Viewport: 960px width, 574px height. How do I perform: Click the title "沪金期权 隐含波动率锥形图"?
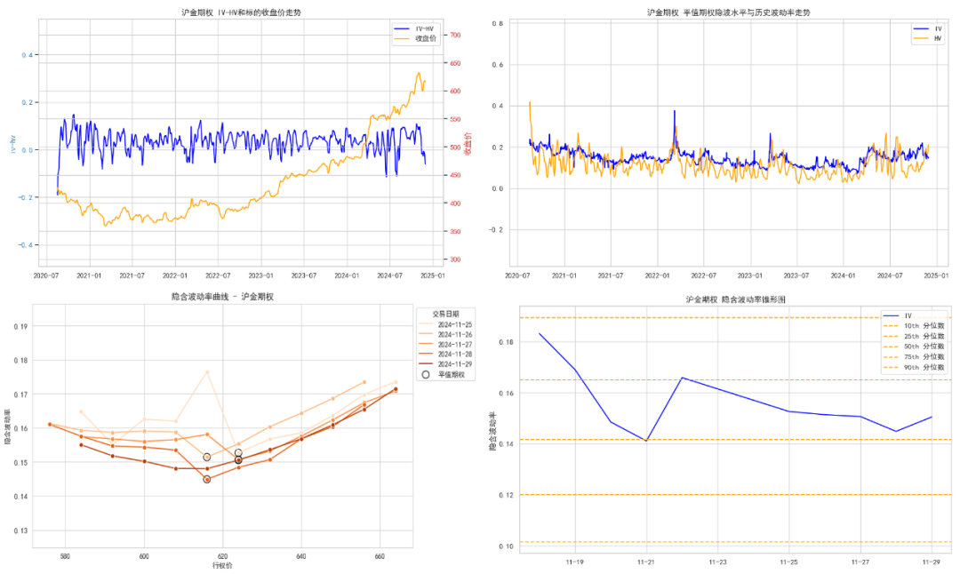[x=735, y=299]
